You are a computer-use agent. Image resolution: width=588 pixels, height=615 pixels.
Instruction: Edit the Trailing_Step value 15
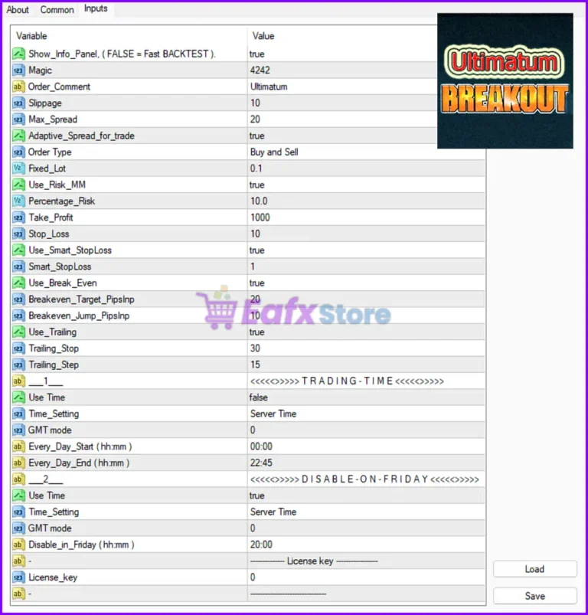point(255,365)
